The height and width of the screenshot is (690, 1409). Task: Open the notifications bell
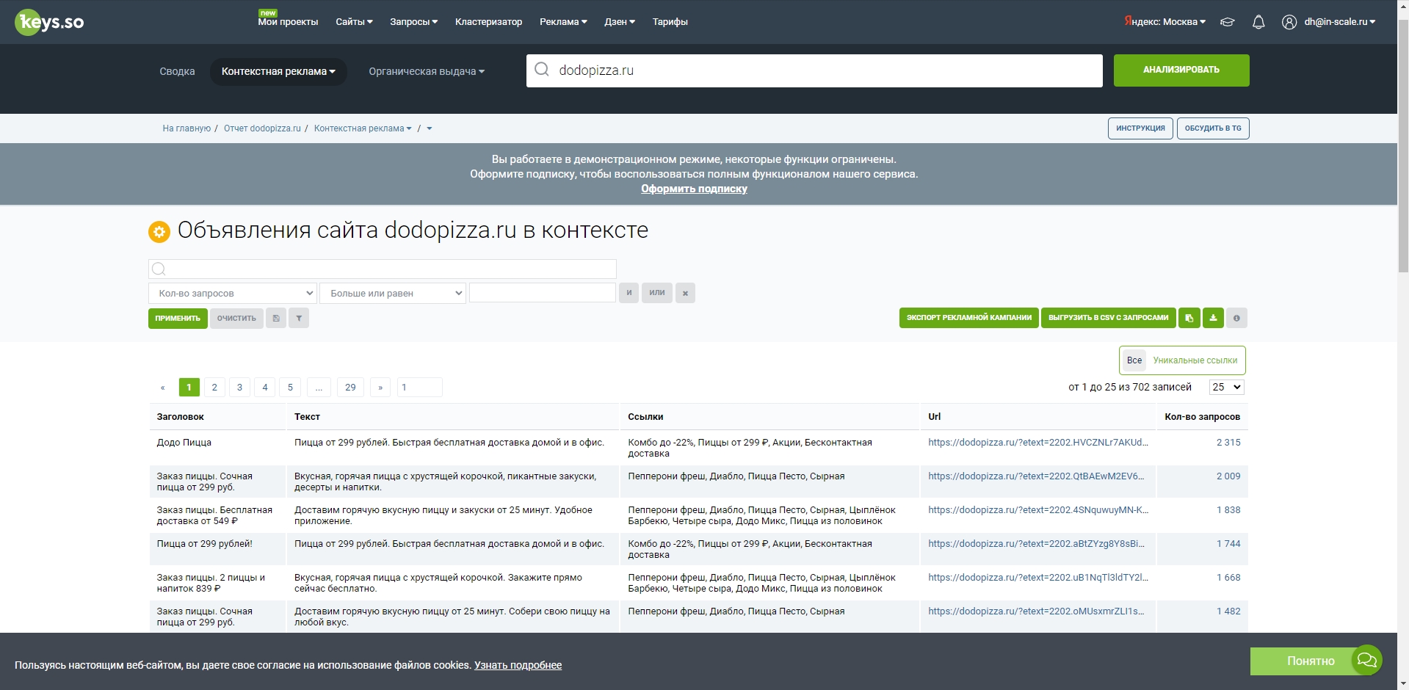[1258, 22]
